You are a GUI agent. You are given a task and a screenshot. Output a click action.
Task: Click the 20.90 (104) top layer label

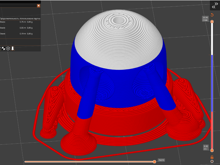pos(205,19)
